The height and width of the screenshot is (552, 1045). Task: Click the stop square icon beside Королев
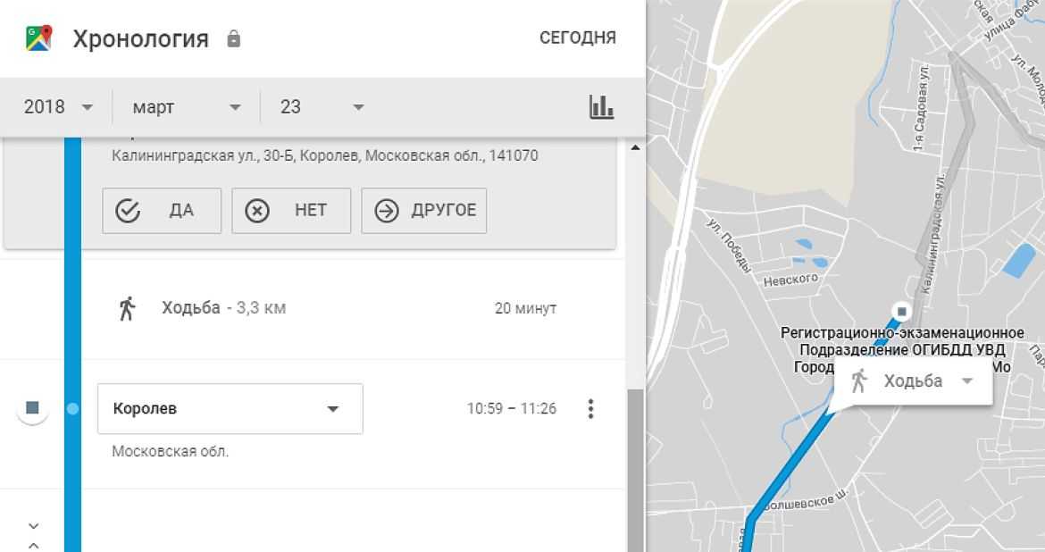(x=33, y=408)
